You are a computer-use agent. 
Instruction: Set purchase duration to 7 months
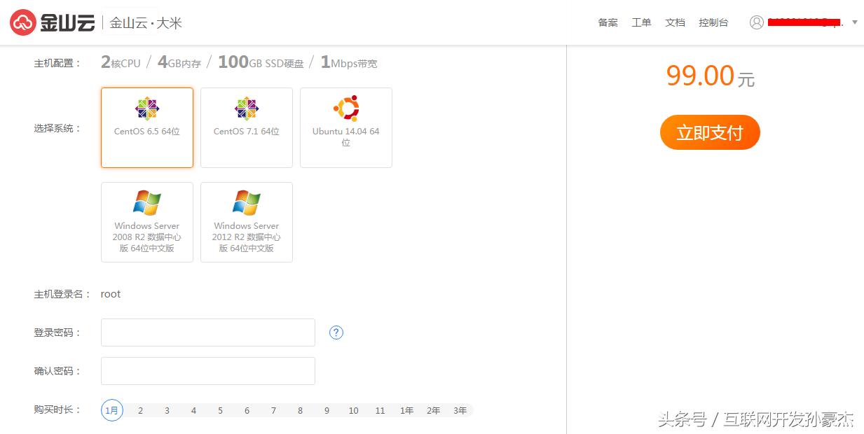[x=273, y=410]
